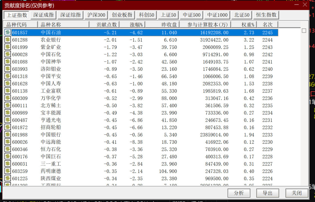Click the icon beside 601088 中国神华
The image size is (315, 202).
coord(8,62)
